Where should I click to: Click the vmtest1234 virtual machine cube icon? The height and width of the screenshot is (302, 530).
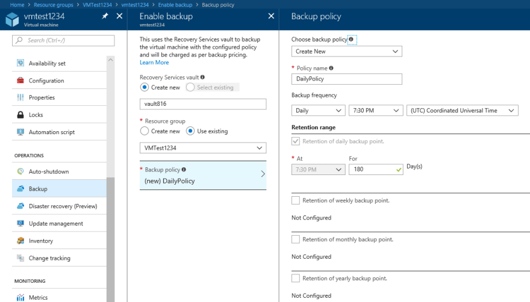click(13, 19)
